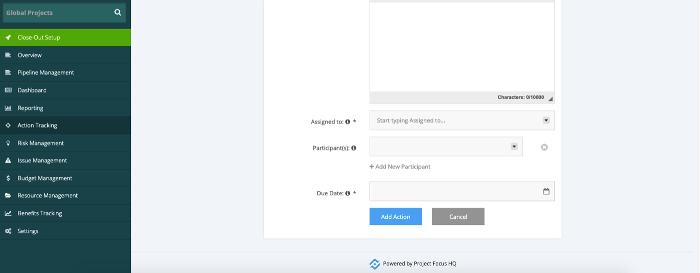The height and width of the screenshot is (273, 700).
Task: Click the Cancel button
Action: [458, 216]
